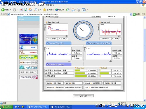Open the Mail button dropdown arrow
This screenshot has height=109, width=146.
coord(75,10)
